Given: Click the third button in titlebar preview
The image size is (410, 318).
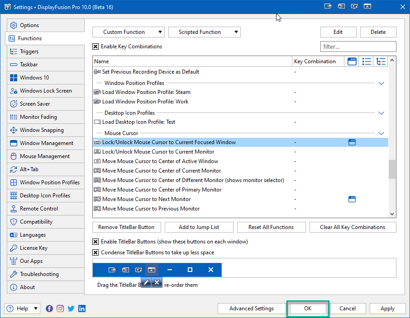Looking at the screenshot, I should (138, 270).
